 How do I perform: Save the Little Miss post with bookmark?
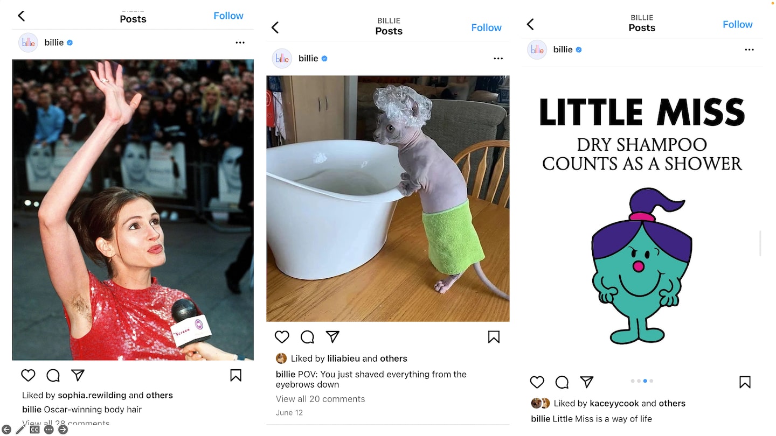(745, 382)
